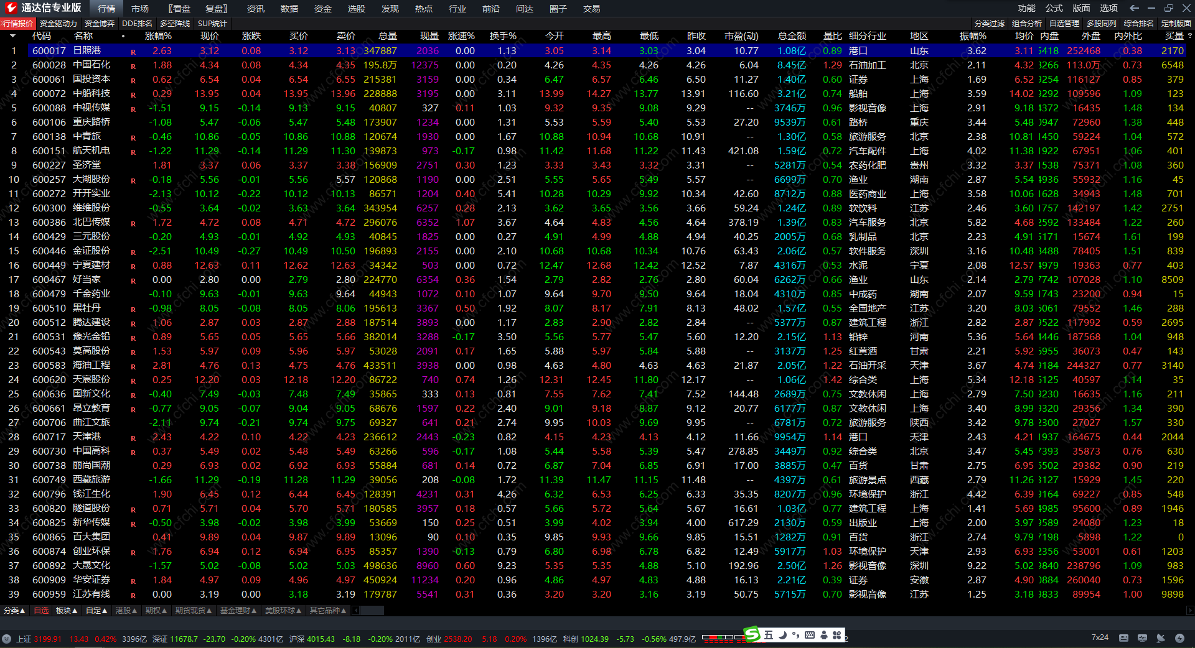The image size is (1195, 648).
Task: Click the 组合分析 button
Action: 1027,24
